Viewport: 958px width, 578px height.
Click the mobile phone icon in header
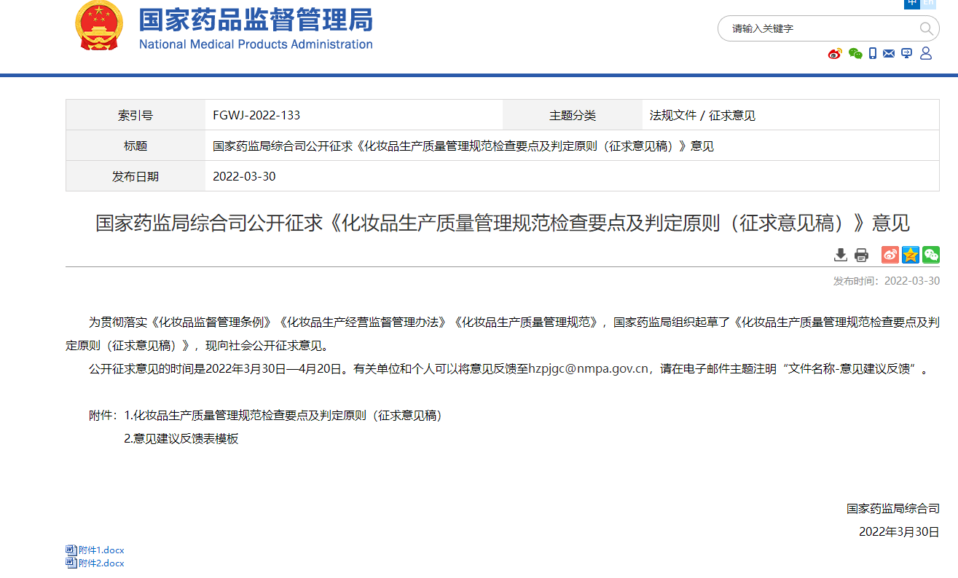[x=873, y=53]
